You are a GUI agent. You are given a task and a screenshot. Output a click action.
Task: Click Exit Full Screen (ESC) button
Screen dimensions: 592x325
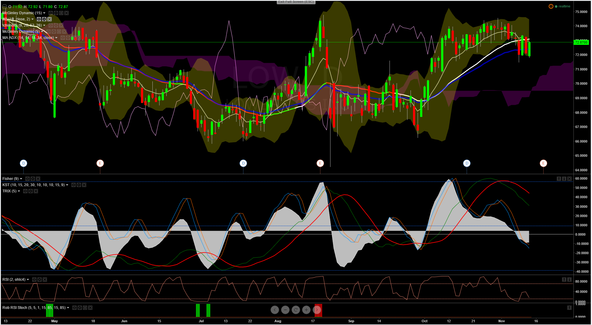(296, 2)
